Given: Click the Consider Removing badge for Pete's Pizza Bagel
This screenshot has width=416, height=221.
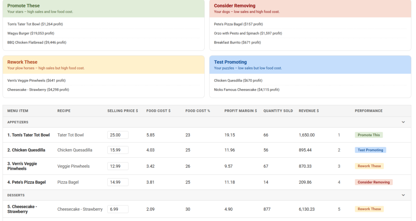Looking at the screenshot, I should [x=374, y=182].
